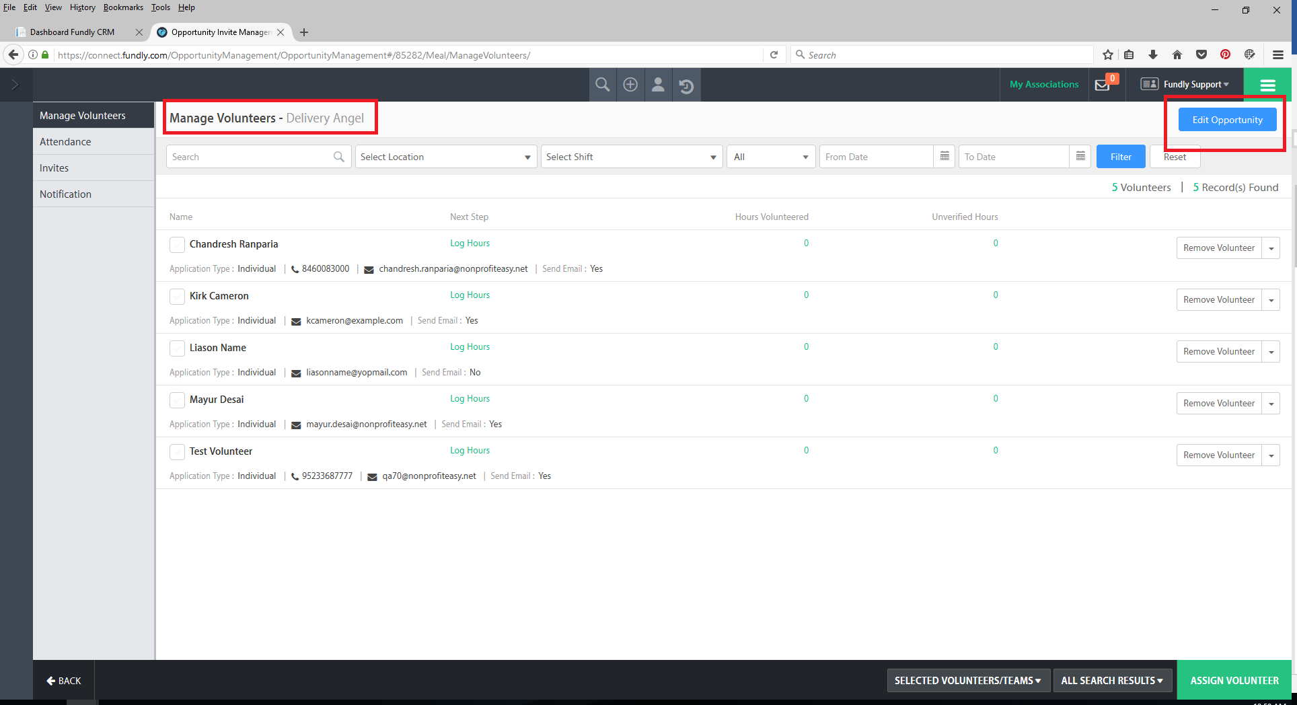
Task: Open Invites in the sidebar
Action: [94, 168]
